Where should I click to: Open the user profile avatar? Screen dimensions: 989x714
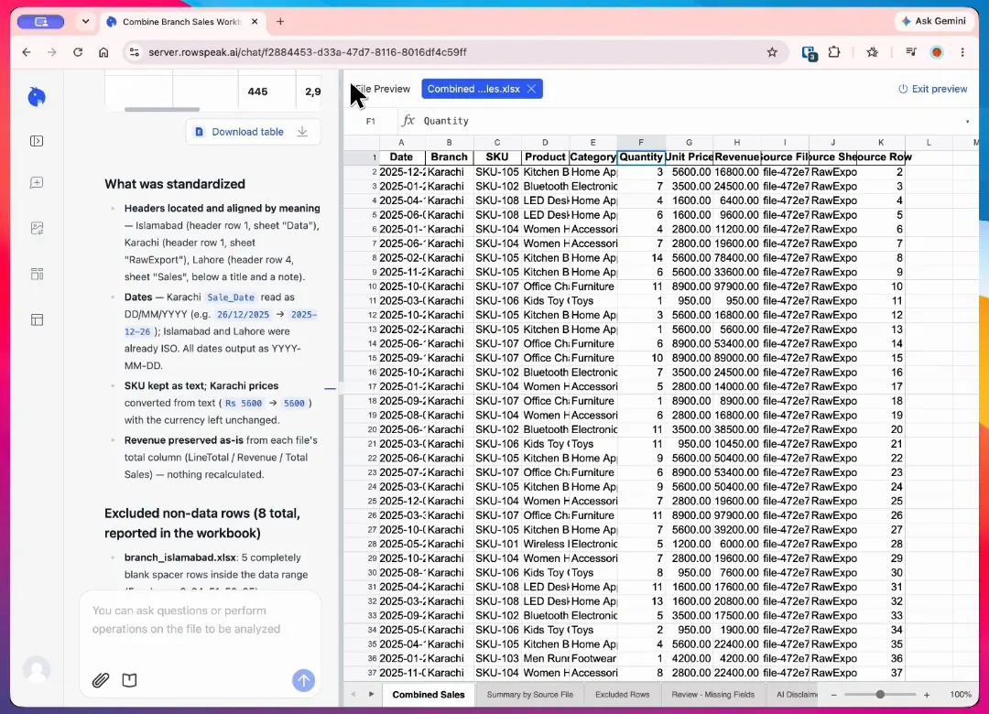(x=37, y=669)
